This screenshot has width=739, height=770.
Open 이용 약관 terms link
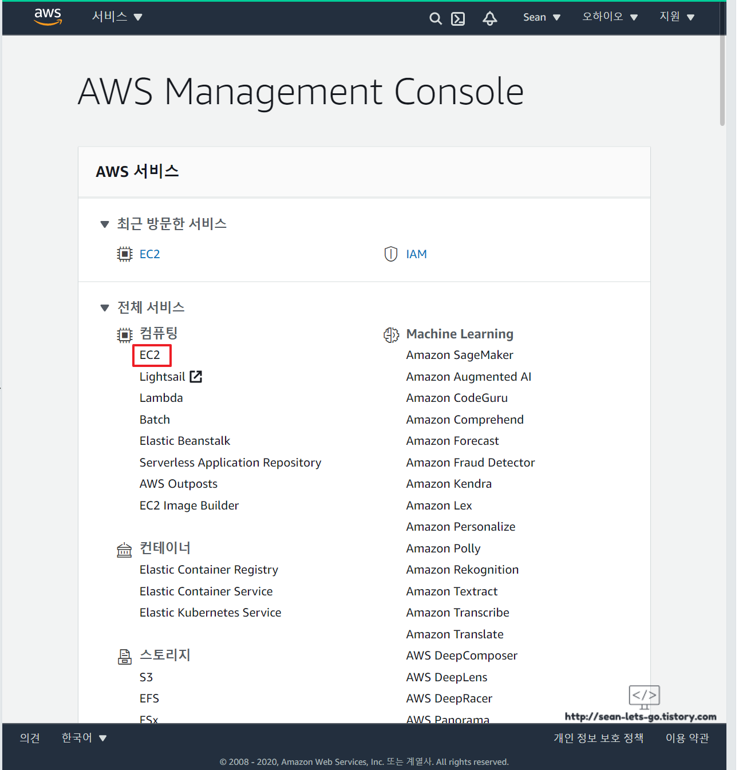point(687,738)
